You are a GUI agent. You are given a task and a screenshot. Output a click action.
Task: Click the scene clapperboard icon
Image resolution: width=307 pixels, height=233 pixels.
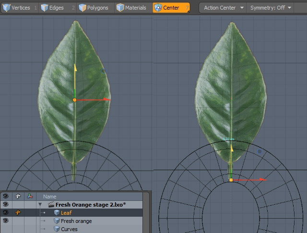coord(51,205)
